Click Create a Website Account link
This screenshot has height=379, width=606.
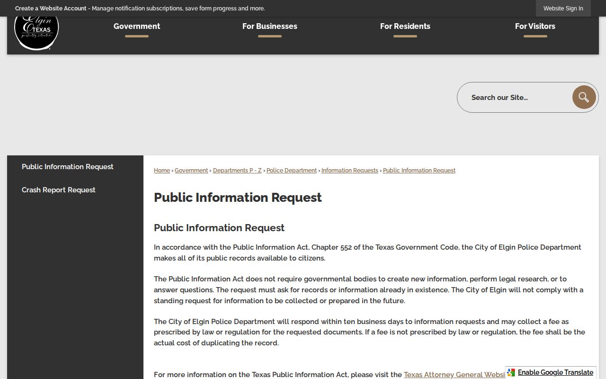(51, 9)
